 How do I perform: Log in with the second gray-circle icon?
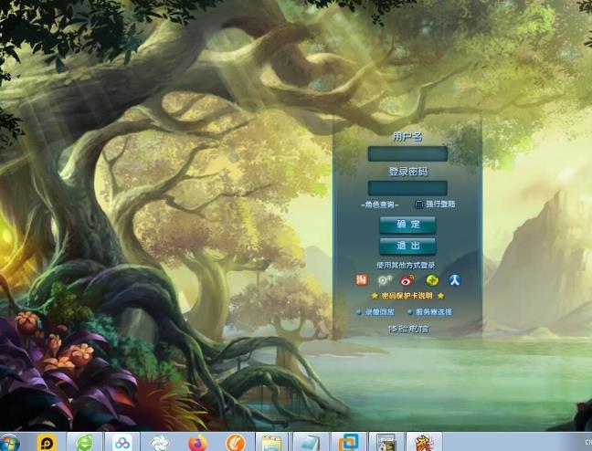click(x=385, y=280)
